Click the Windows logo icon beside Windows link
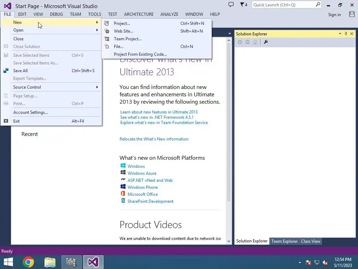The height and width of the screenshot is (269, 358). pyautogui.click(x=123, y=165)
